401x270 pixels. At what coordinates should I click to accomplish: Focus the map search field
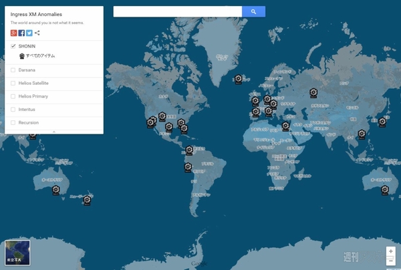click(x=178, y=12)
